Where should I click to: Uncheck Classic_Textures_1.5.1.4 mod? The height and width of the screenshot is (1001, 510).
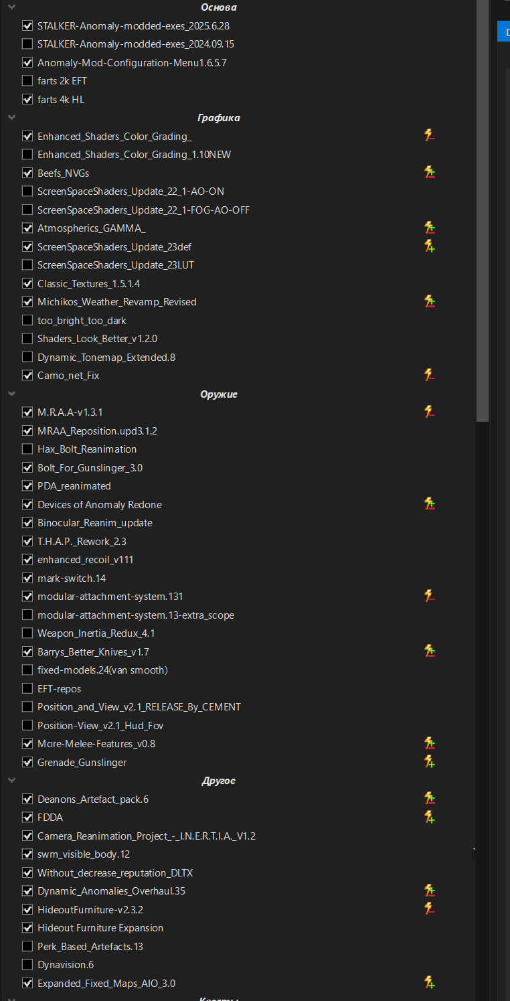click(27, 283)
